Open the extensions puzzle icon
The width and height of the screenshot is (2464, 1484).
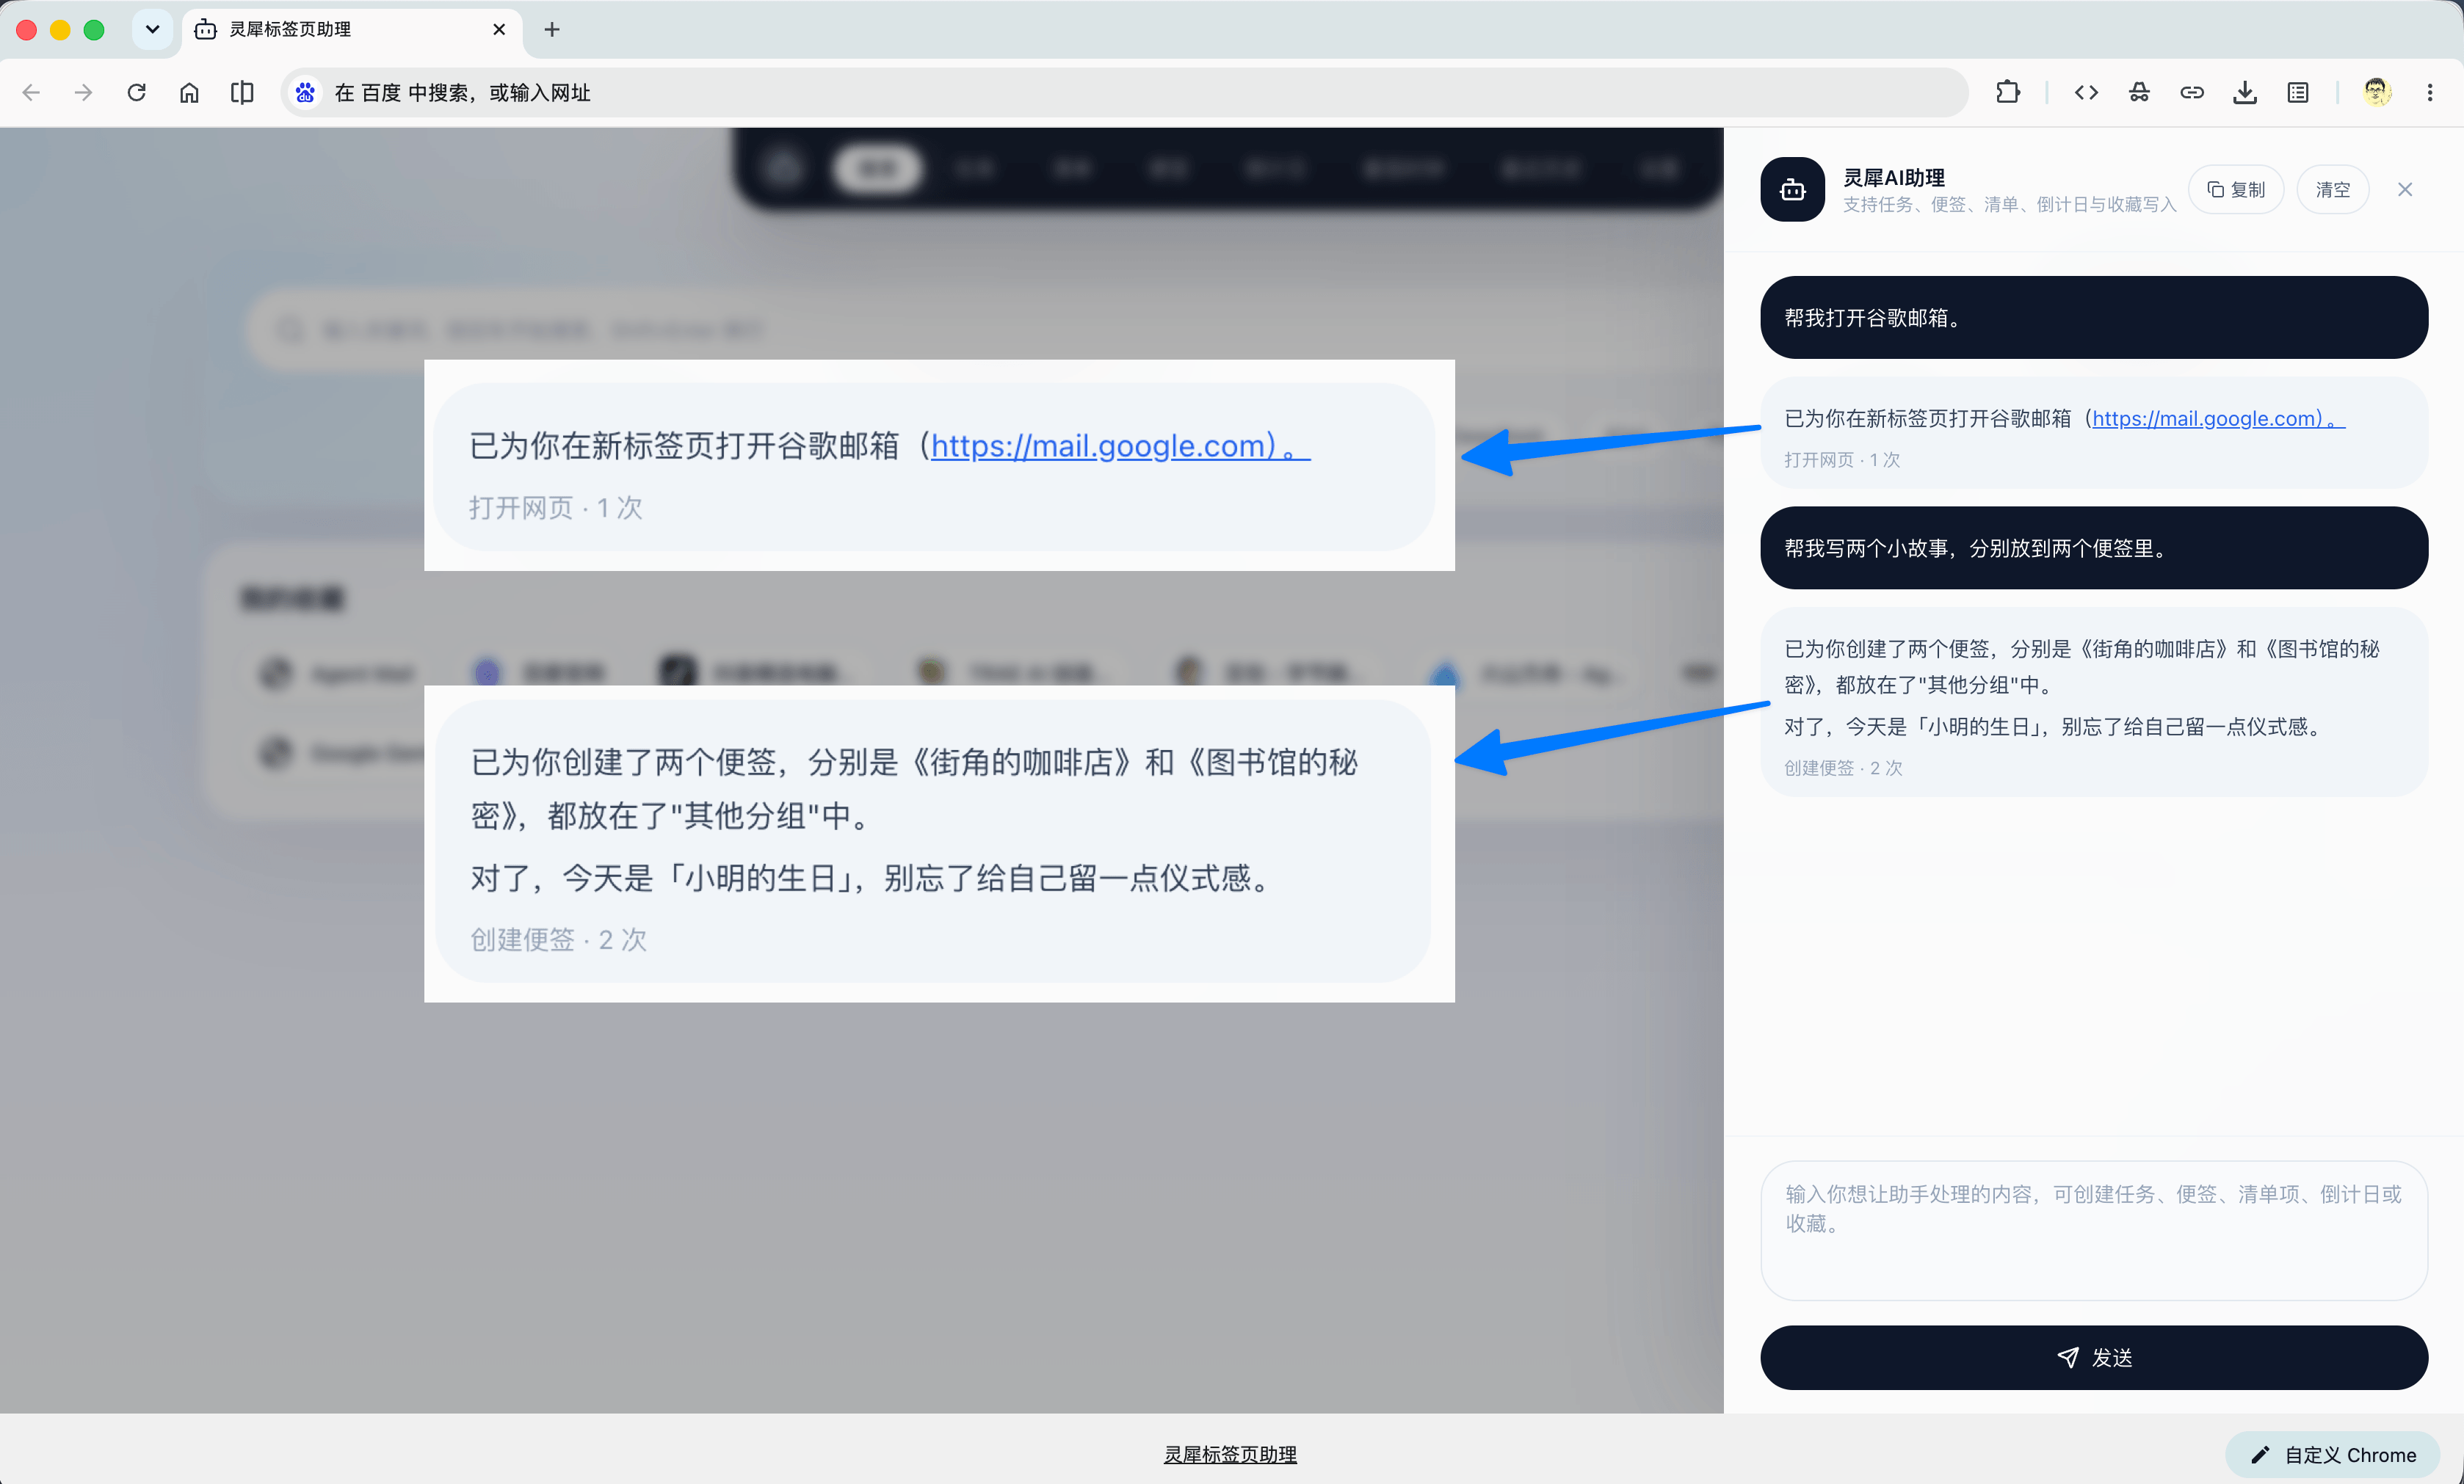click(2007, 93)
